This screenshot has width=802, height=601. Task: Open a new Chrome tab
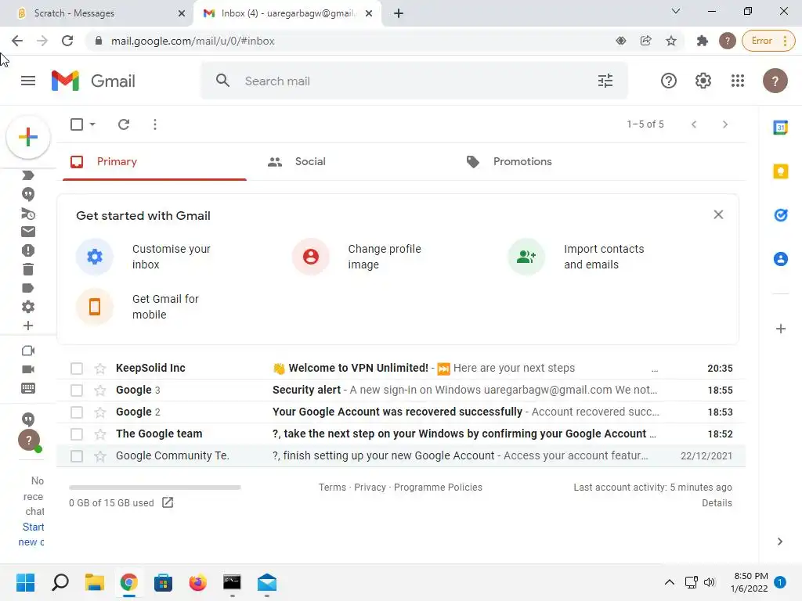coord(399,13)
